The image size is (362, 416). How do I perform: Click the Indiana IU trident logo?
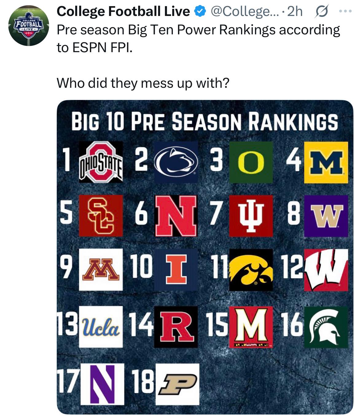(x=251, y=216)
